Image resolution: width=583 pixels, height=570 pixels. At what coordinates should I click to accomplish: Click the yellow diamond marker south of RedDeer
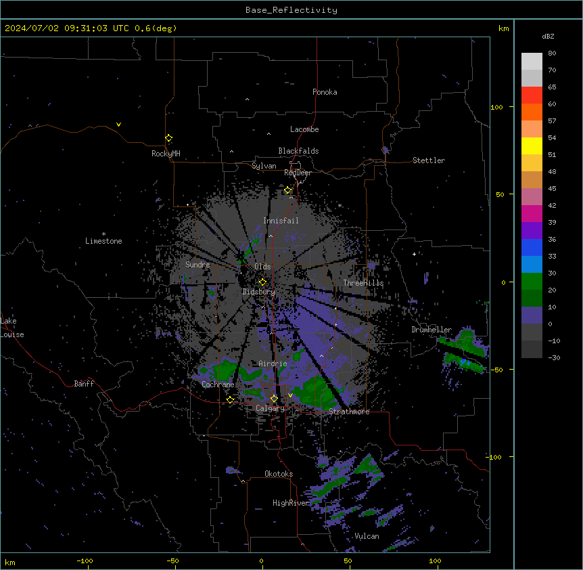tap(288, 190)
